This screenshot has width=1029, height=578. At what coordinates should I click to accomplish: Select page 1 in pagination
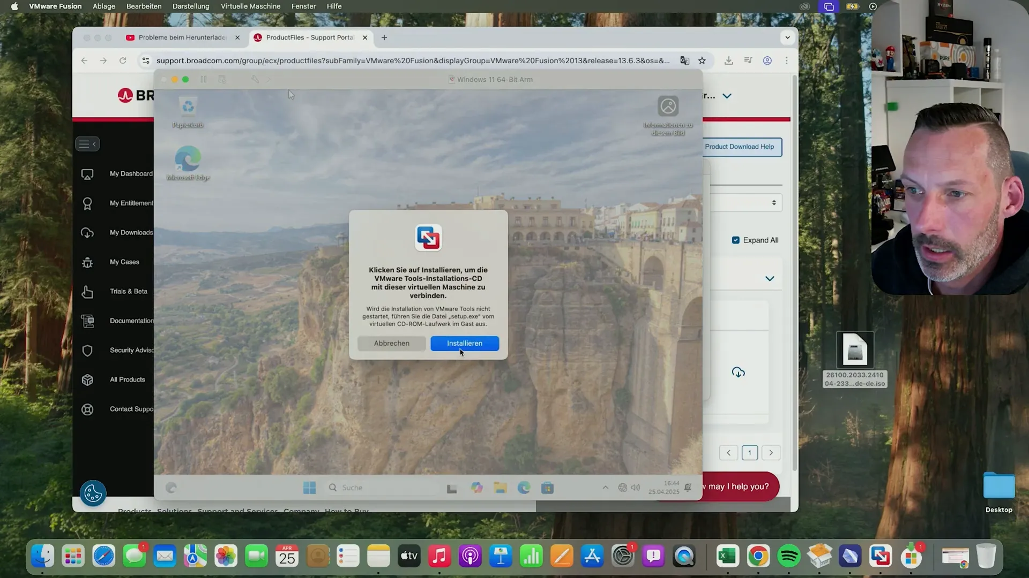750,453
